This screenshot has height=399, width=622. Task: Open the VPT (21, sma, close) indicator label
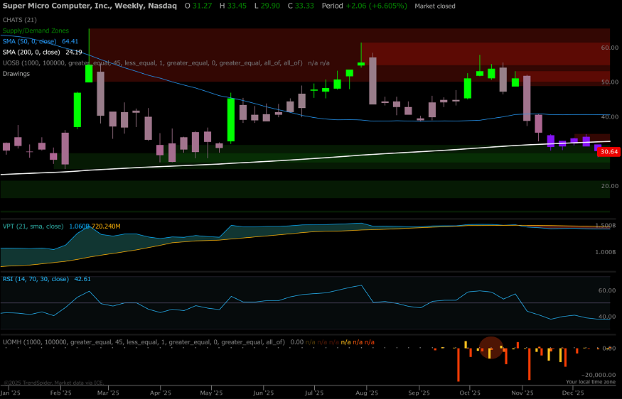33,226
